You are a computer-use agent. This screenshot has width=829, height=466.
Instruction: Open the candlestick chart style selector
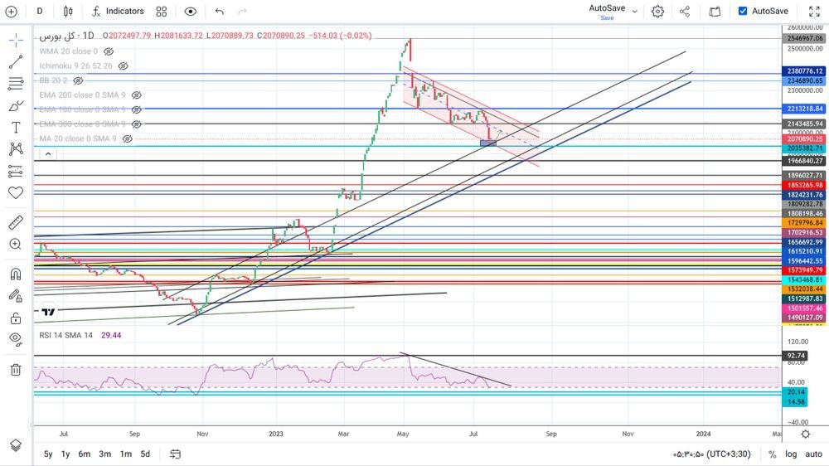click(x=67, y=12)
